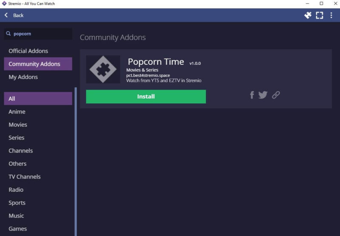The height and width of the screenshot is (236, 340).
Task: Copy the Popcorn Time addon link
Action: click(276, 95)
